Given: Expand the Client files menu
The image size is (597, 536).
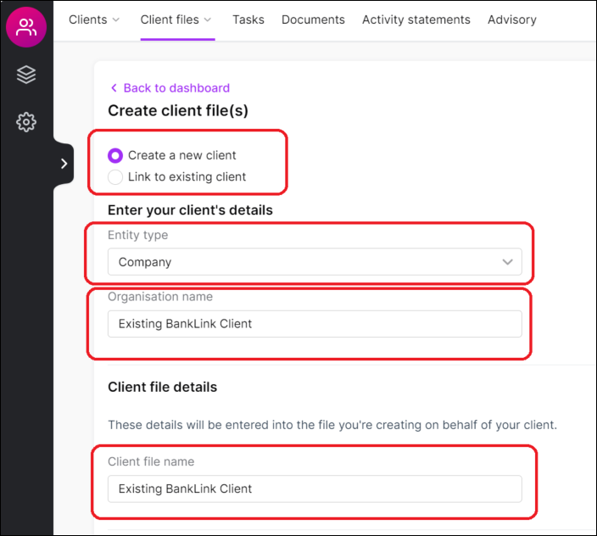Looking at the screenshot, I should (x=176, y=20).
